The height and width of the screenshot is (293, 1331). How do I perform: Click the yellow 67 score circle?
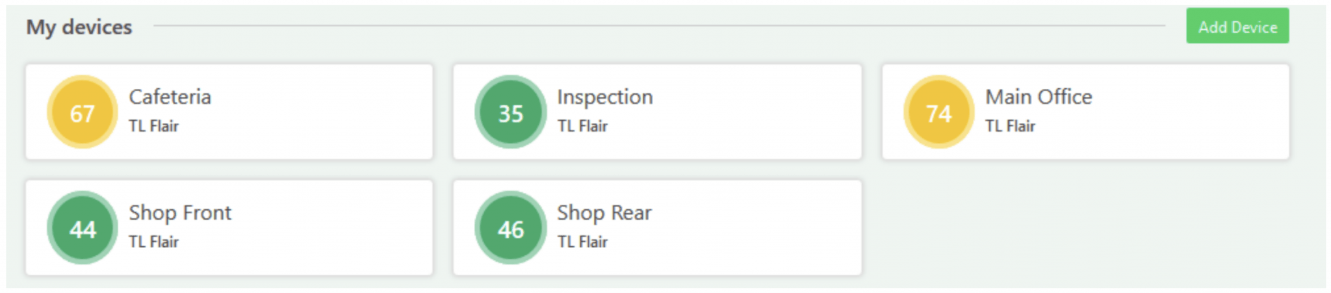click(x=83, y=112)
